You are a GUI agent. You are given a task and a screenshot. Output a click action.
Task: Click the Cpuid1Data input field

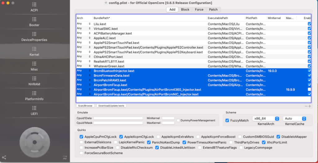click(118, 118)
